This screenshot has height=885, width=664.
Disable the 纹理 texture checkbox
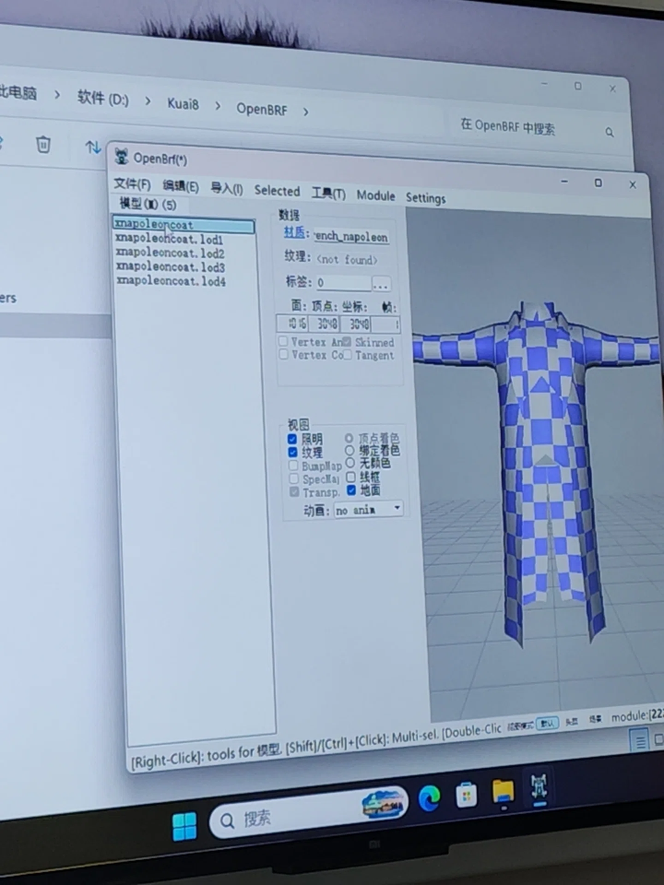pyautogui.click(x=292, y=452)
